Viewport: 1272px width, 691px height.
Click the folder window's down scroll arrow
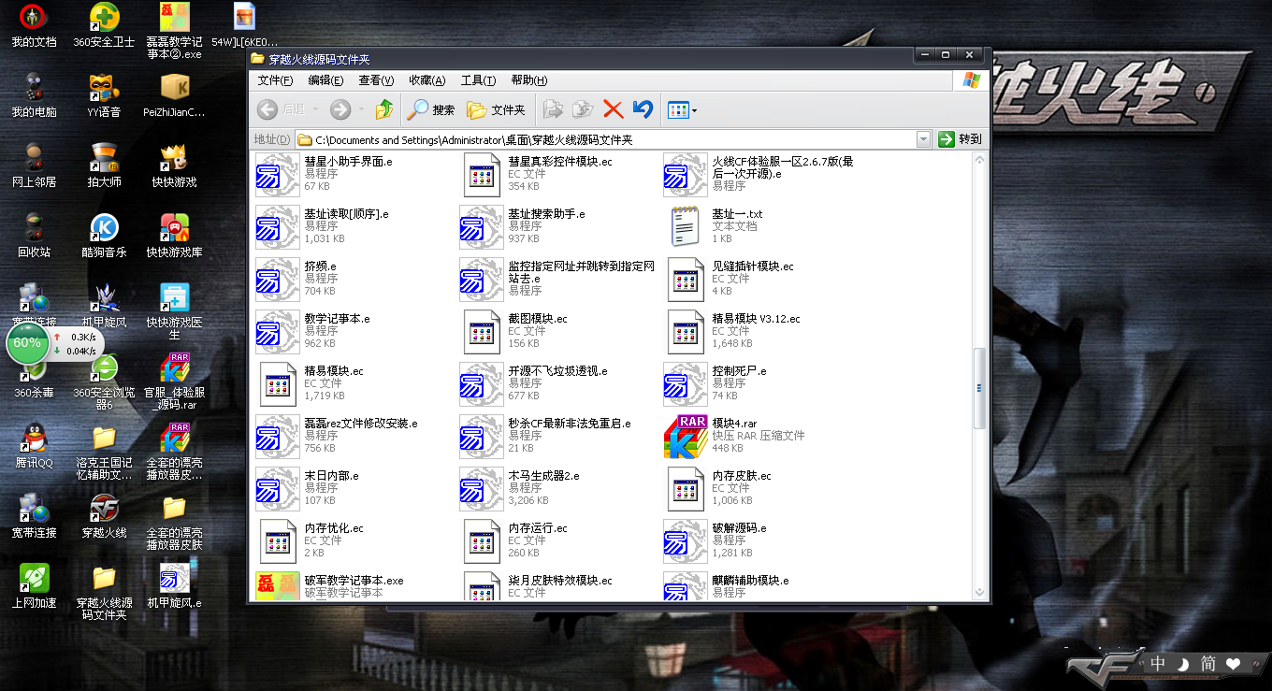980,592
